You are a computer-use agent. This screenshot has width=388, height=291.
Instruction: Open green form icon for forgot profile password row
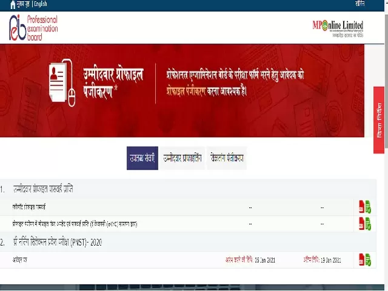368,207
